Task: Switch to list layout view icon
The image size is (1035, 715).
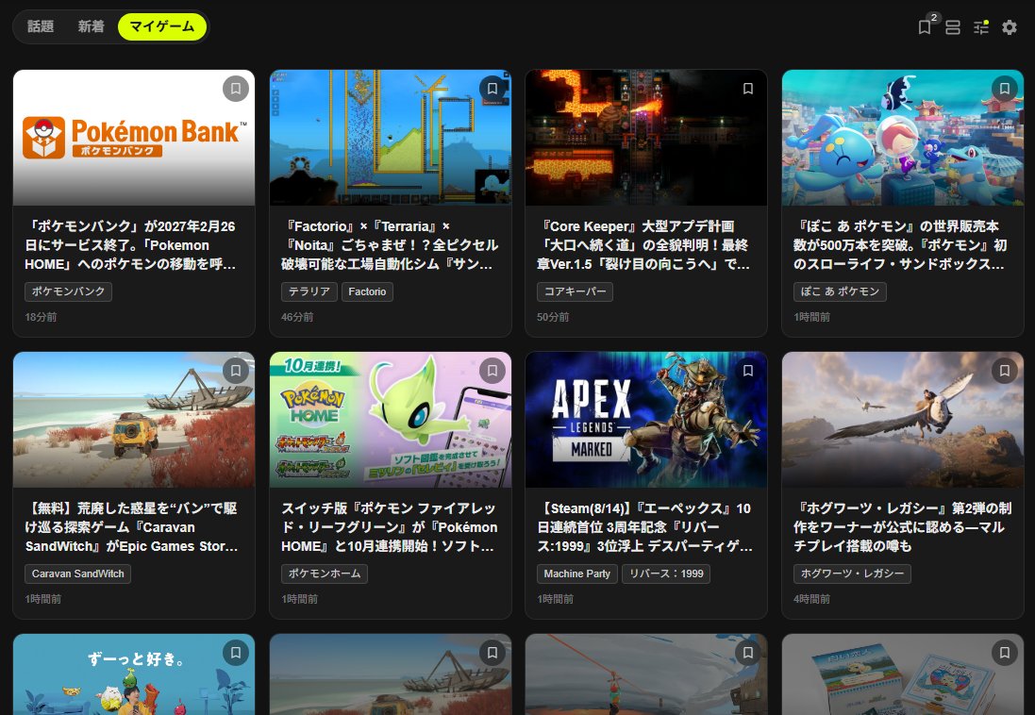Action: pyautogui.click(x=953, y=27)
